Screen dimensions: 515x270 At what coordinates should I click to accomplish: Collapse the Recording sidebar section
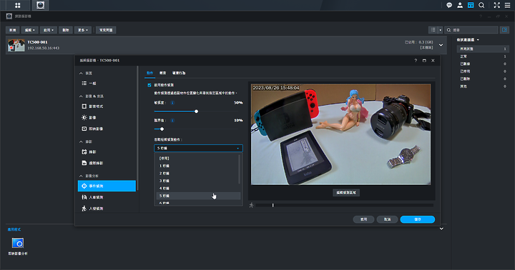click(81, 141)
